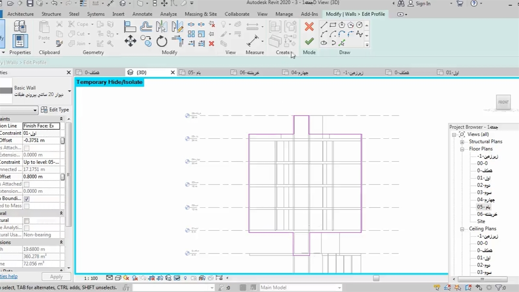
Task: Click the Measure Between Two References tool
Action: [253, 41]
